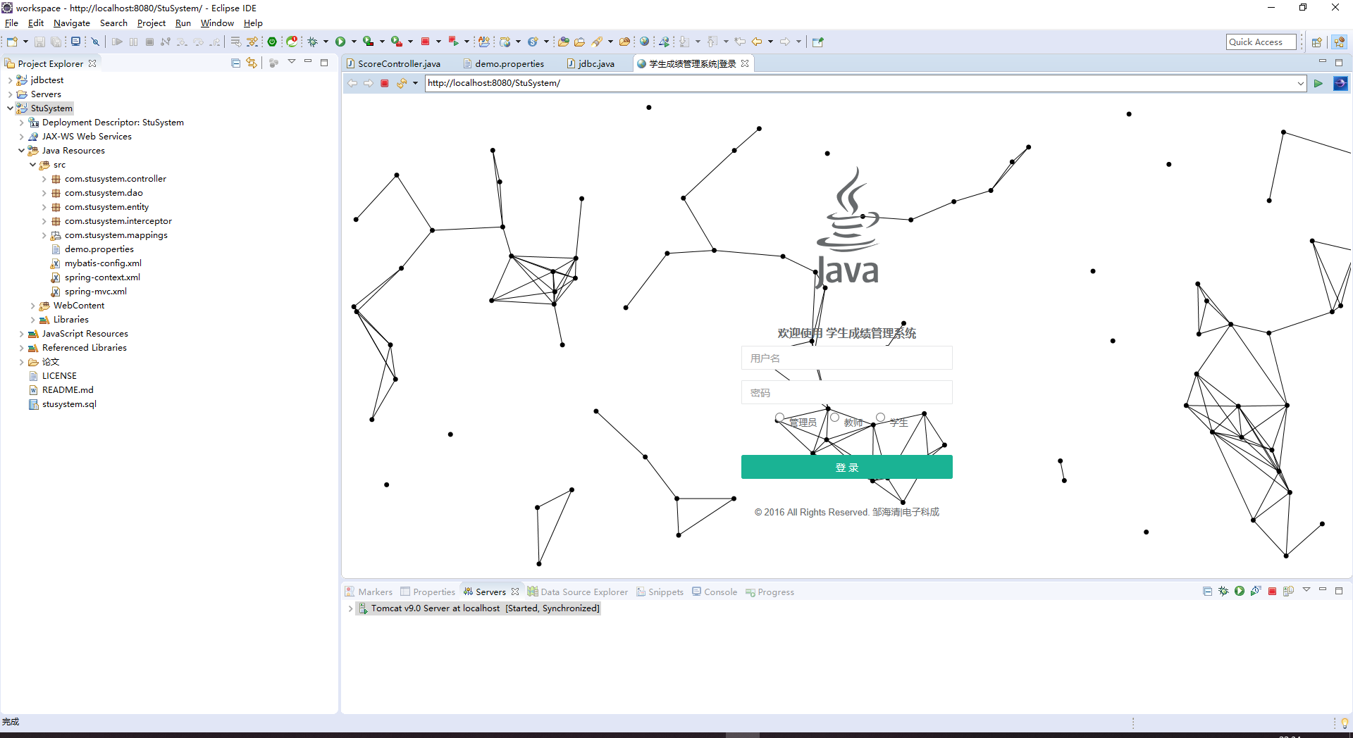The width and height of the screenshot is (1353, 738).
Task: Start the server in debug mode
Action: tap(1223, 591)
